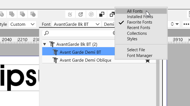
Task: Click the dark overlapping squares arrange icon
Action: coord(102,14)
